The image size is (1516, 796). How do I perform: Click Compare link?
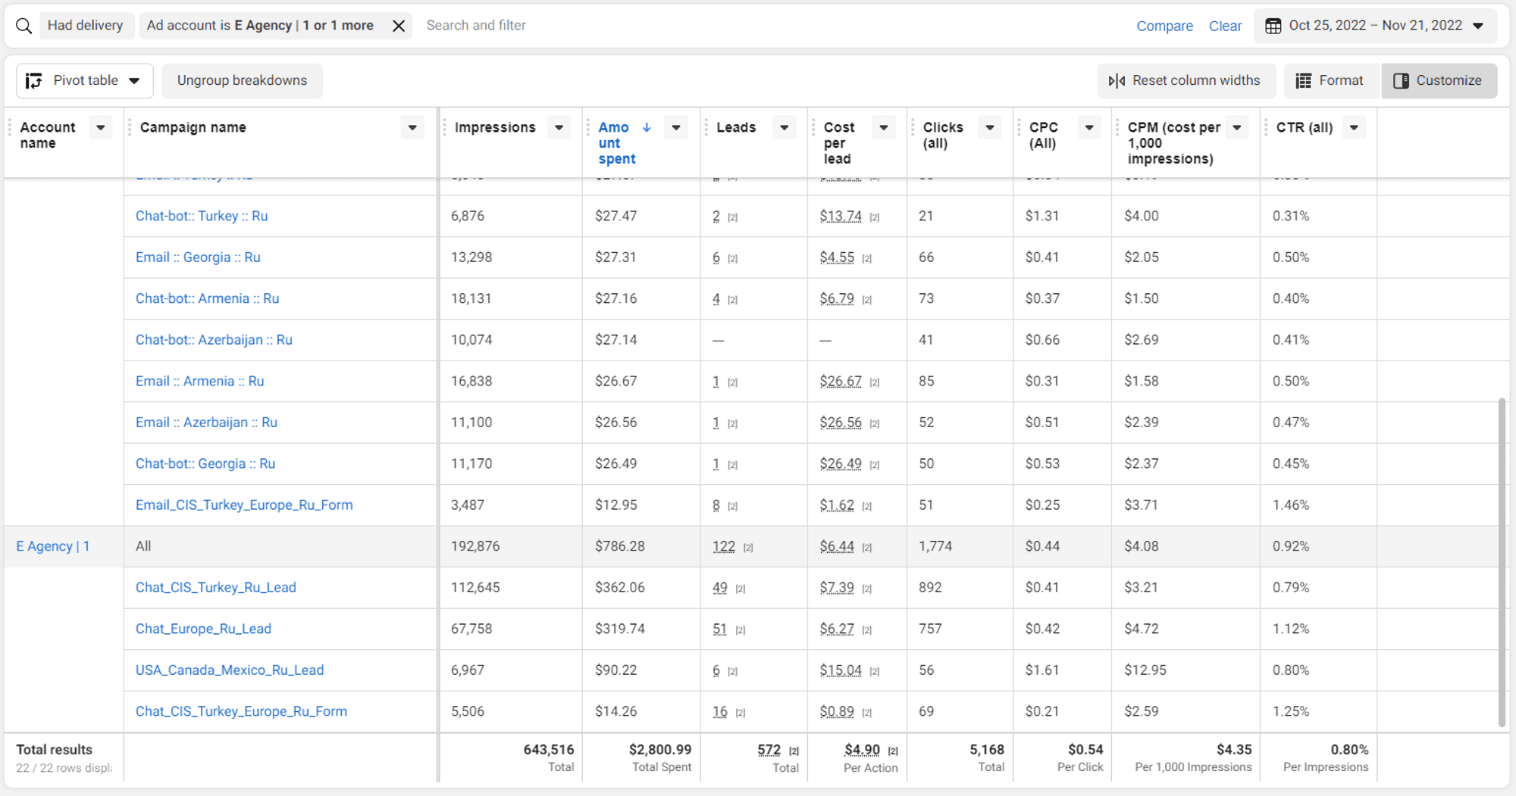(1164, 26)
